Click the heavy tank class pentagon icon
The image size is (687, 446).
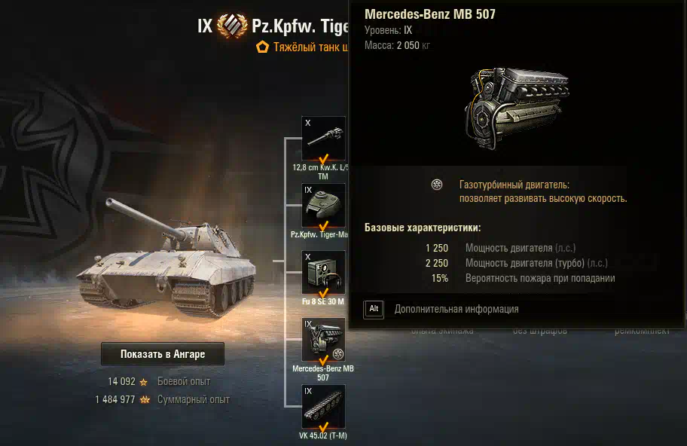click(x=262, y=47)
